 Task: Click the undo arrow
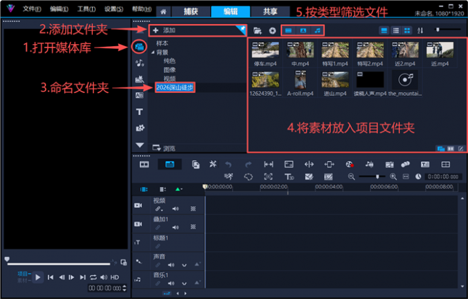tap(228, 164)
